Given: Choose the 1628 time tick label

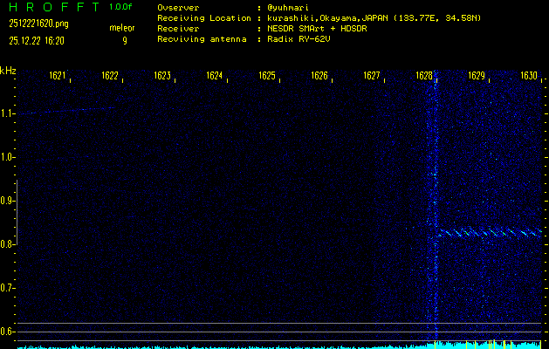Looking at the screenshot, I should (x=424, y=76).
